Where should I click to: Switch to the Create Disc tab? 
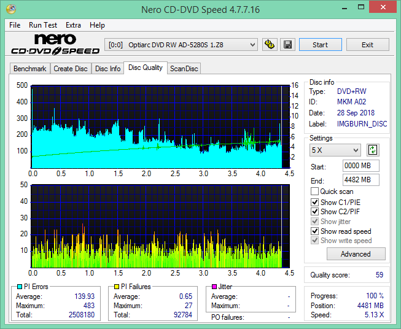[71, 69]
